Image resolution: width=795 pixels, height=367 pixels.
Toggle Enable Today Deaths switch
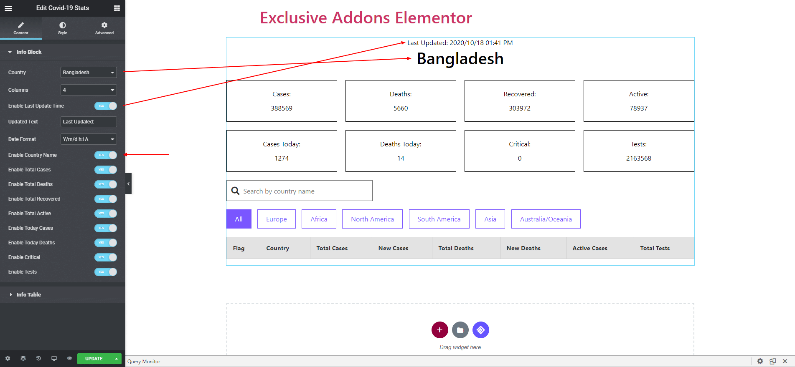coord(106,243)
